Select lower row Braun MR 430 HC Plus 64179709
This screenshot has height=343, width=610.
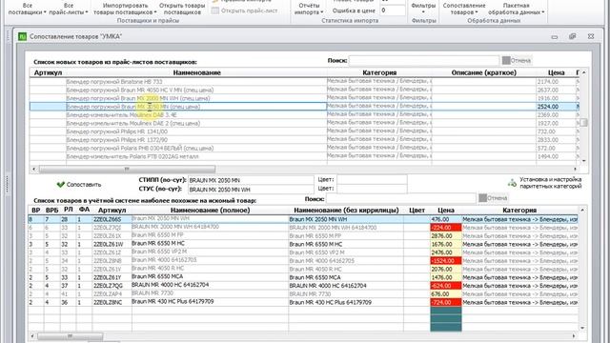303,302
